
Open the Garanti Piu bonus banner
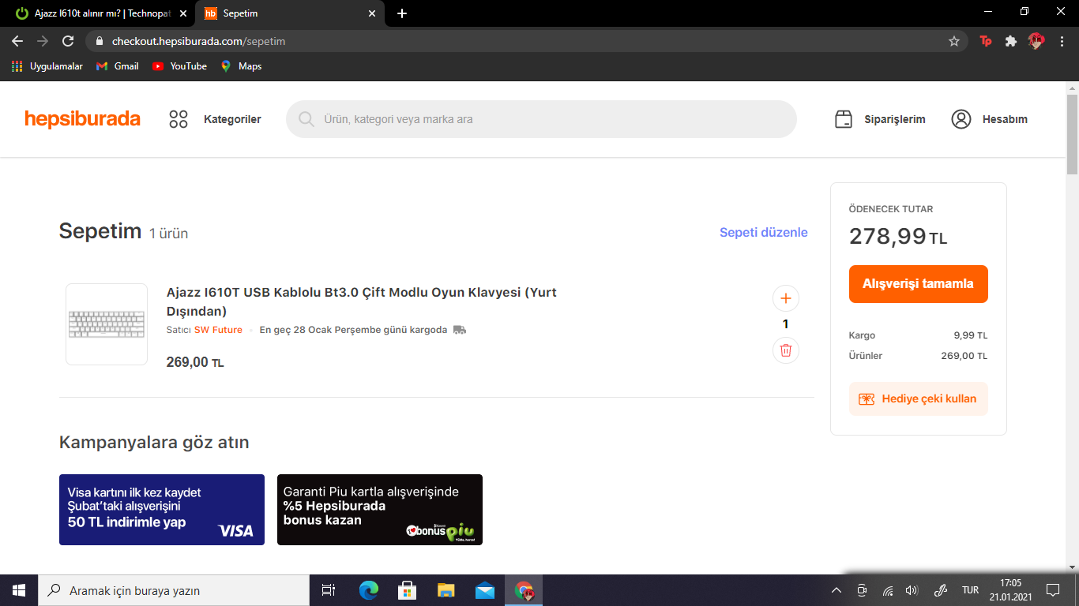click(x=380, y=510)
